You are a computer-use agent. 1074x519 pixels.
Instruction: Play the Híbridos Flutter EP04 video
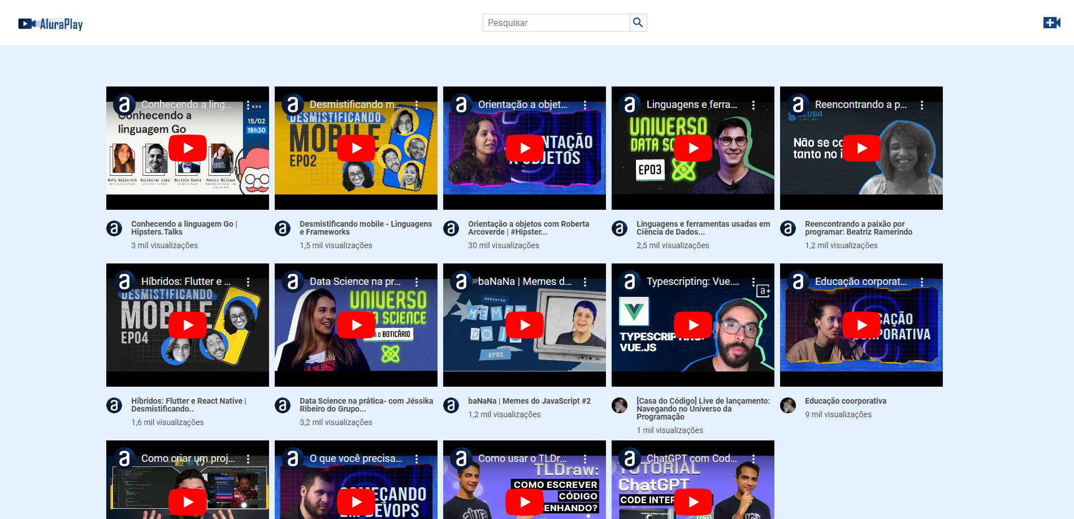coord(188,325)
